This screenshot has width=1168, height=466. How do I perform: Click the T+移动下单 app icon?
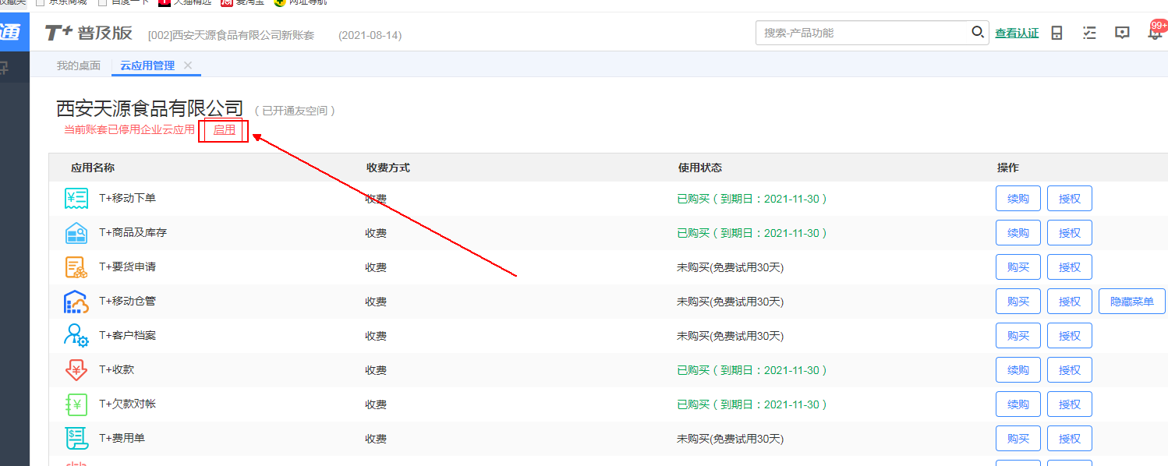[76, 199]
